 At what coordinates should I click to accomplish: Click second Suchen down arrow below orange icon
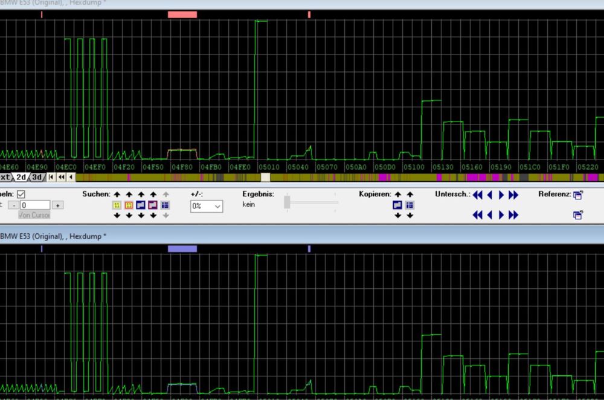pos(129,216)
